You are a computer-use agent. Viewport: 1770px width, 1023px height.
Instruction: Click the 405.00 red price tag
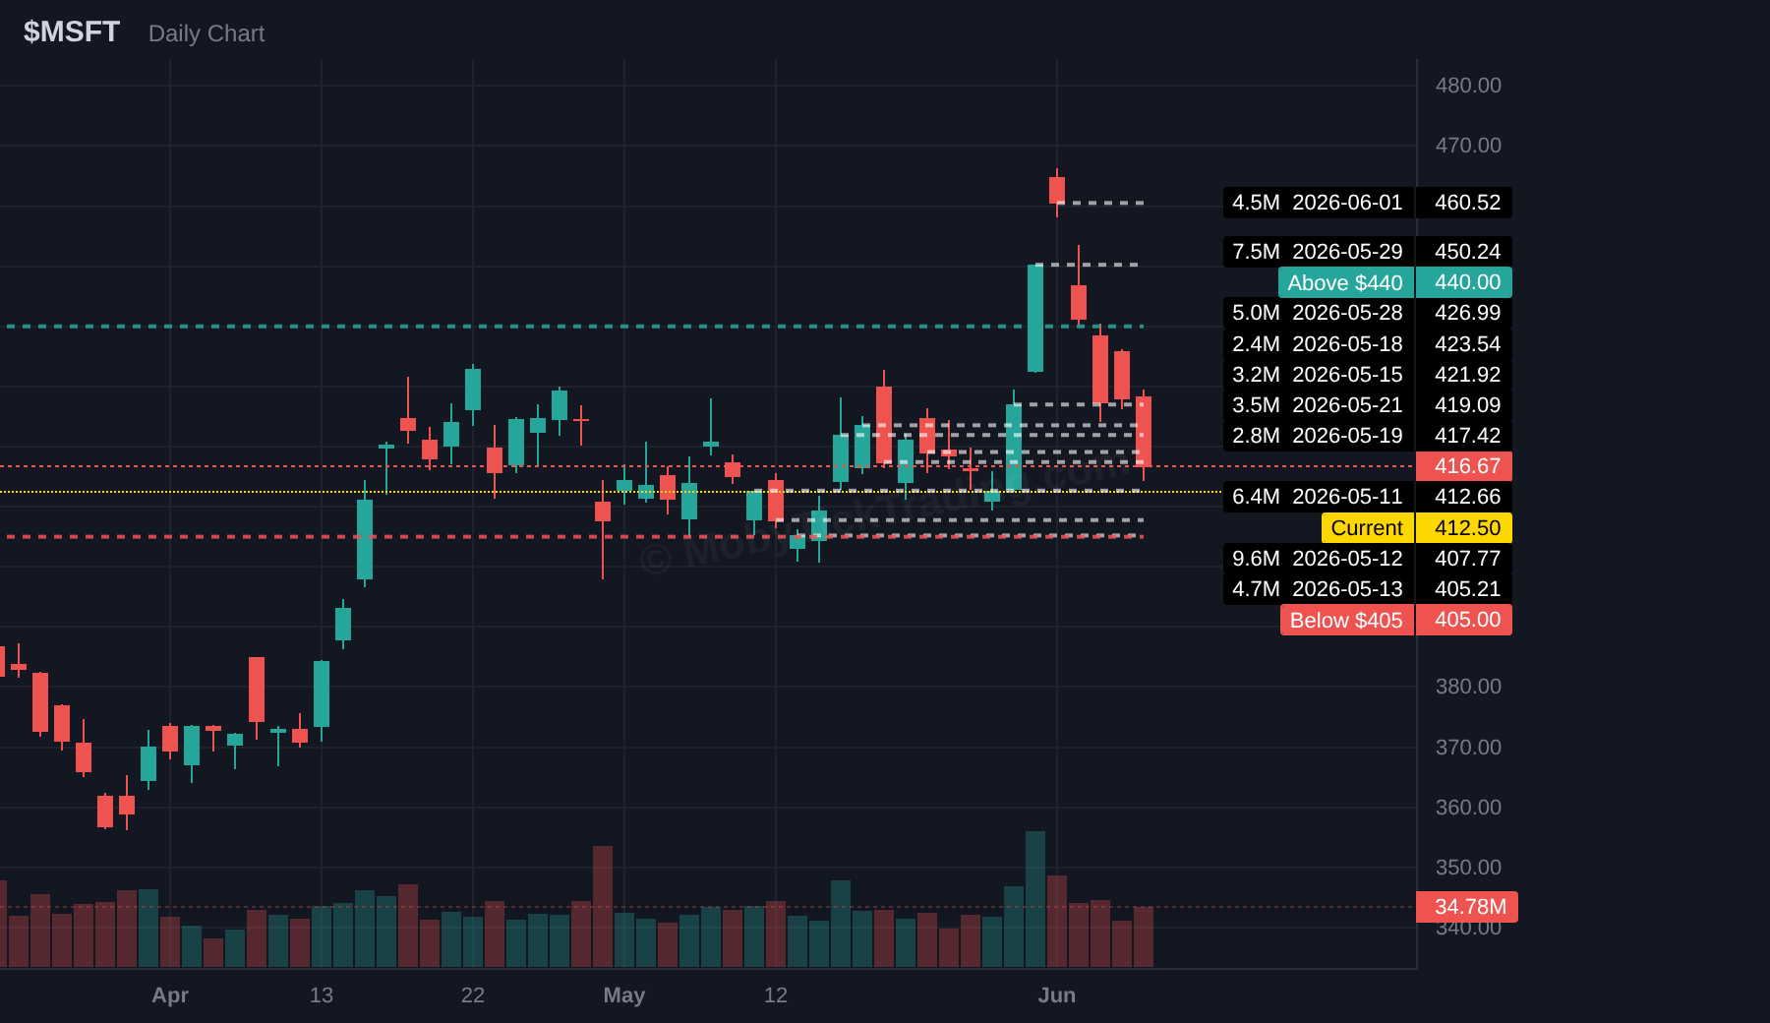click(x=1464, y=620)
